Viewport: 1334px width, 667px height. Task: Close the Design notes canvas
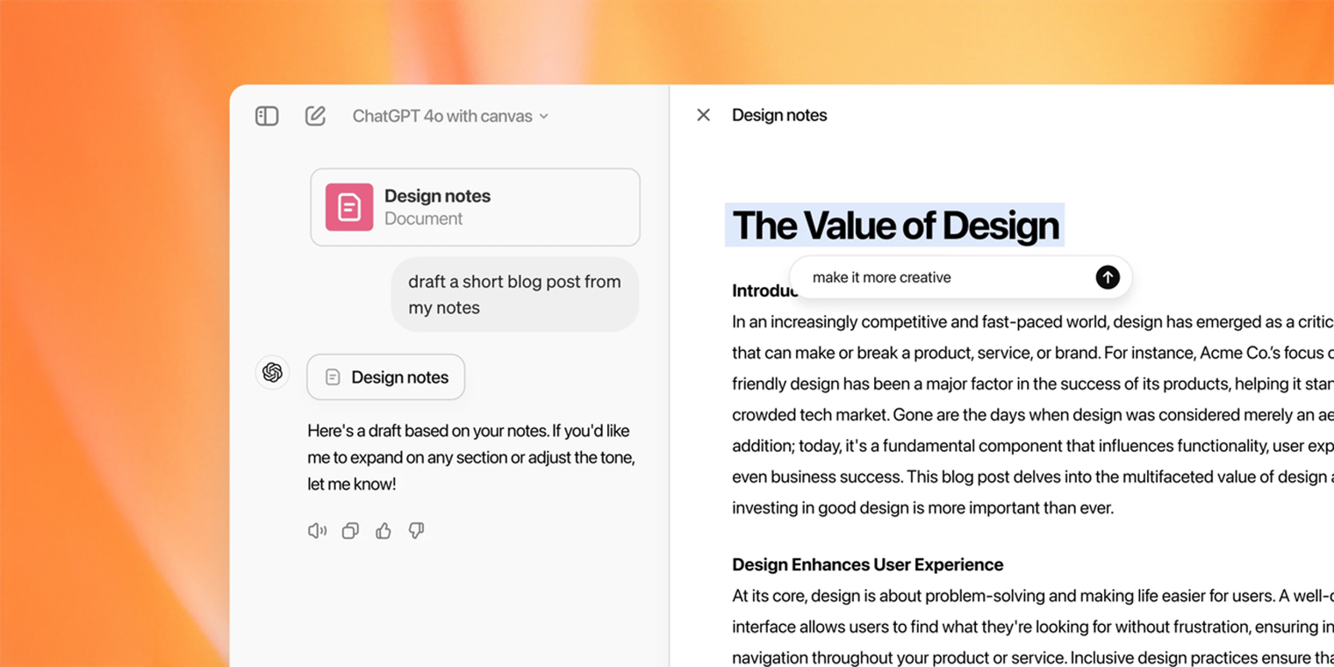703,115
